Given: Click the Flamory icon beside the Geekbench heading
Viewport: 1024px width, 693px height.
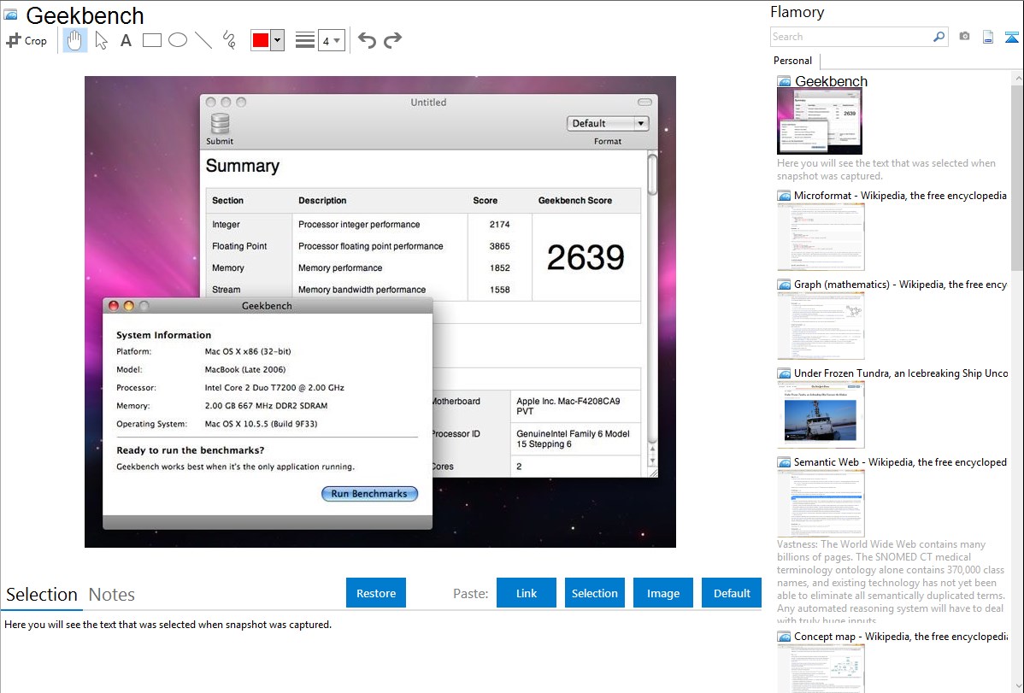Looking at the screenshot, I should point(11,15).
